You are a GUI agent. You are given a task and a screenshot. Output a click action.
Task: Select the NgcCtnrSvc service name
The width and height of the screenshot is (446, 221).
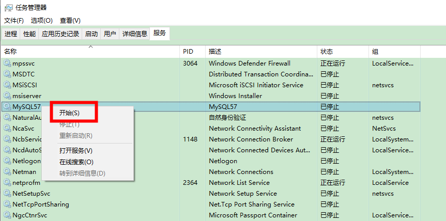(29, 215)
